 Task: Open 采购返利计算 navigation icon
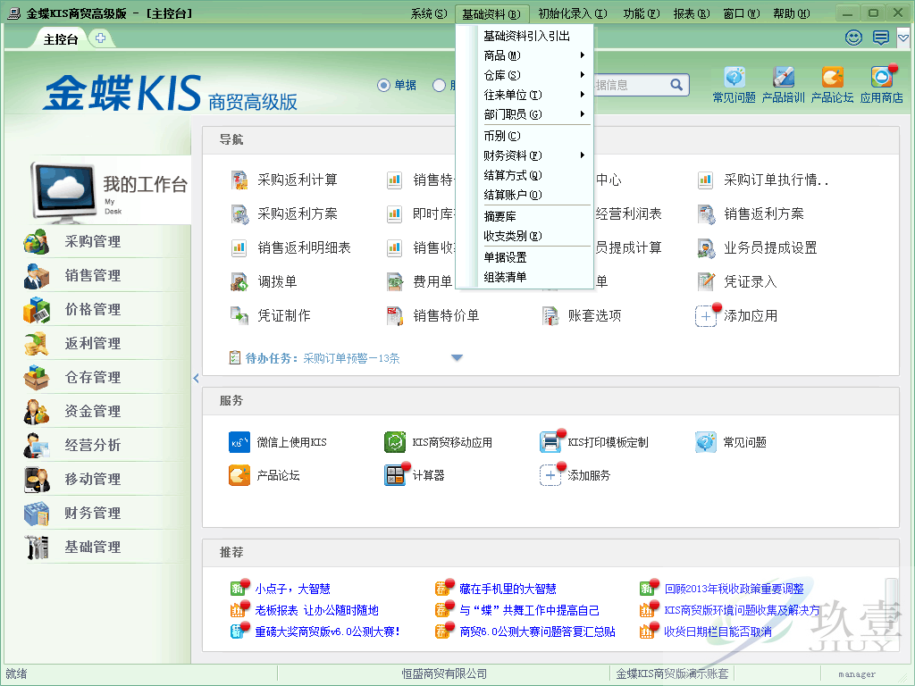[x=239, y=180]
